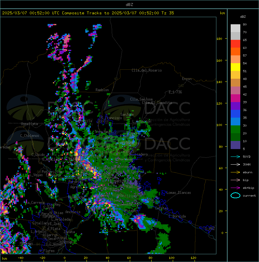Click the '57' value on color scale
The width and height of the screenshot is (259, 262).
(x=245, y=55)
